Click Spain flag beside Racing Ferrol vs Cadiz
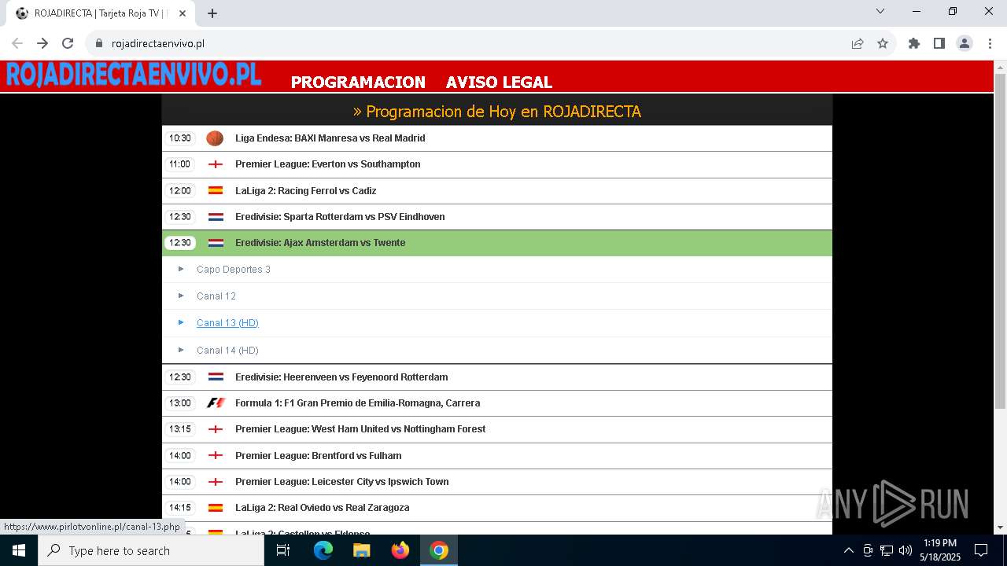 click(x=216, y=190)
